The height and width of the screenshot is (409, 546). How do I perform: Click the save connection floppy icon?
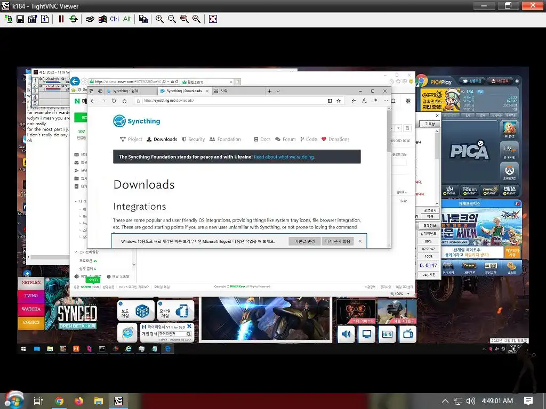pos(20,19)
